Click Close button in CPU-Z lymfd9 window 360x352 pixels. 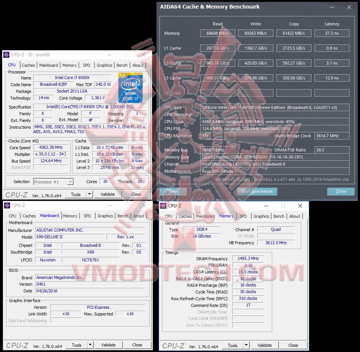(136, 195)
